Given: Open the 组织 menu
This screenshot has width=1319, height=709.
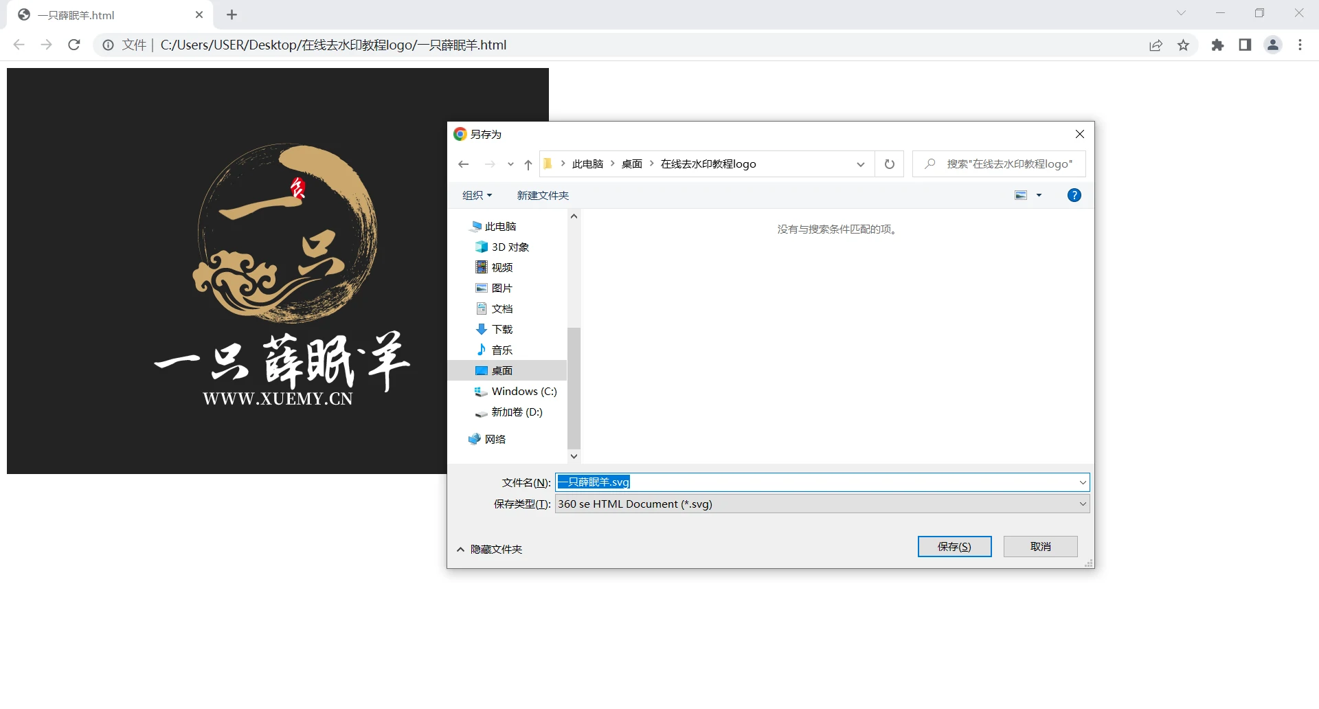Looking at the screenshot, I should coord(477,195).
